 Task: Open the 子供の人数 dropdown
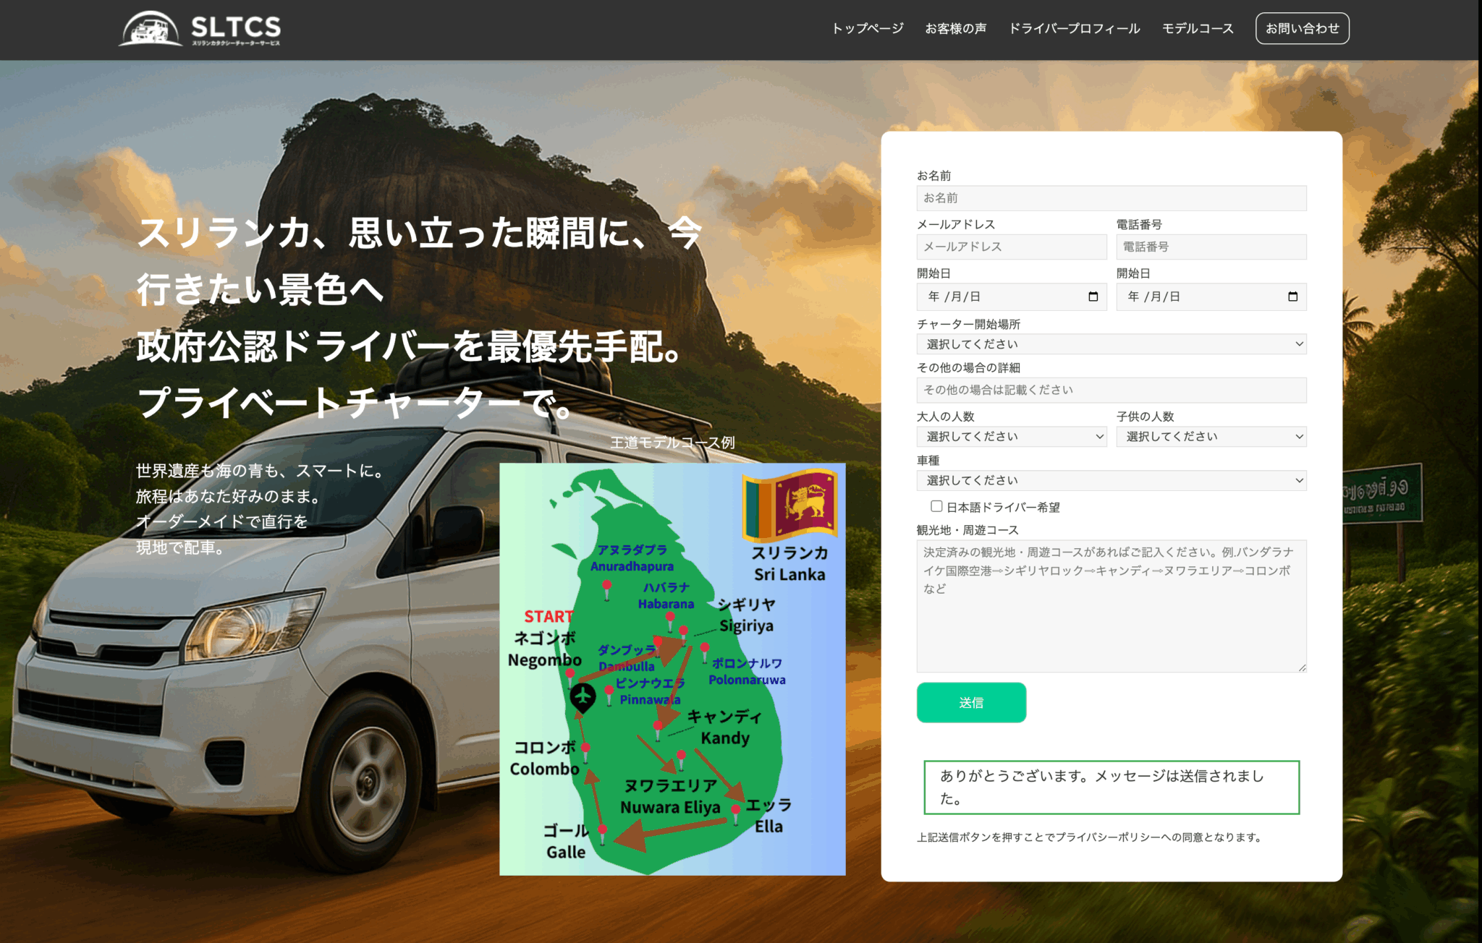pos(1211,437)
